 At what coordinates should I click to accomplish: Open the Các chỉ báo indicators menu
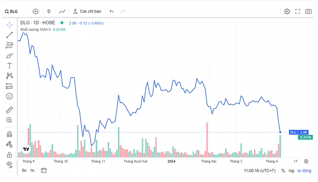click(87, 12)
